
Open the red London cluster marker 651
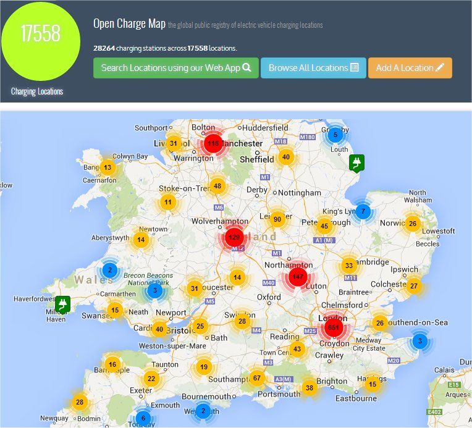coord(333,327)
